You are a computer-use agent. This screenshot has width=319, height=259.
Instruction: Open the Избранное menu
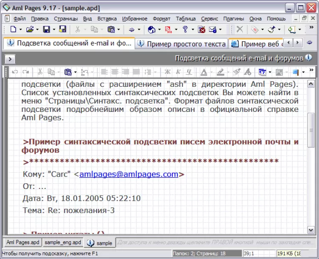point(135,19)
